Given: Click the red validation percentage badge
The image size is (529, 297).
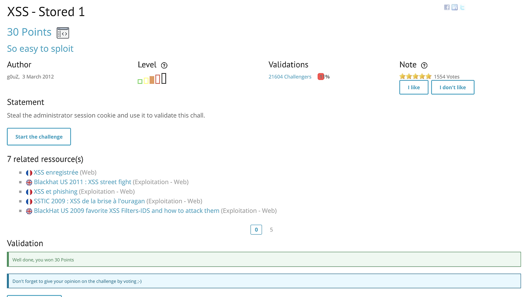Looking at the screenshot, I should point(321,76).
